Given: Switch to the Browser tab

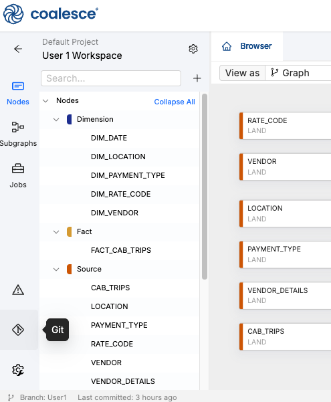Looking at the screenshot, I should pyautogui.click(x=247, y=46).
